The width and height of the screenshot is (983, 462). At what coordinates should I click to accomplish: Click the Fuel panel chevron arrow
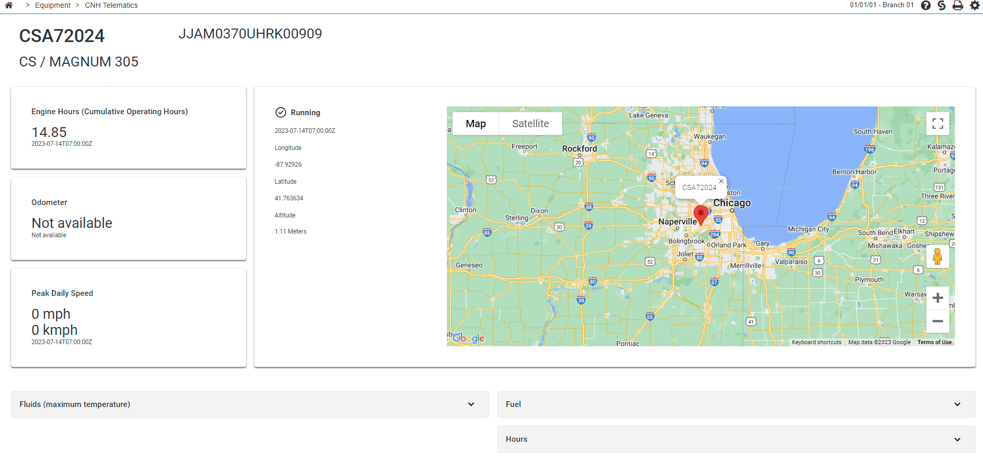tap(957, 404)
